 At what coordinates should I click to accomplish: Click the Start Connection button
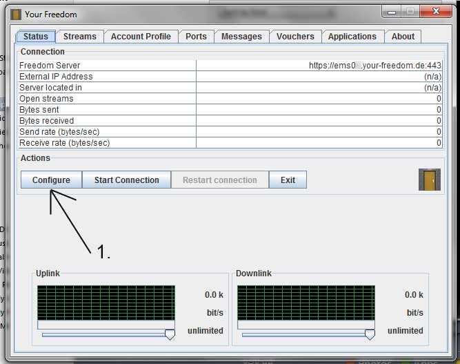click(x=127, y=180)
